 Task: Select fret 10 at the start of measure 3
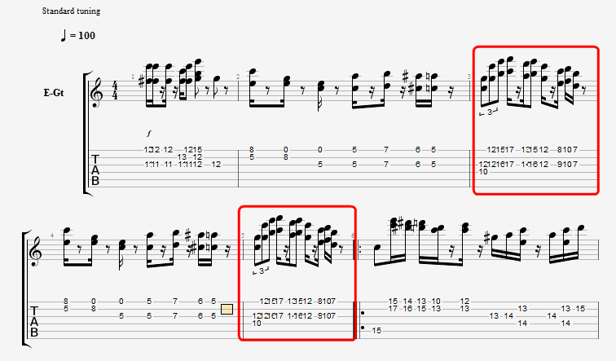(x=483, y=172)
